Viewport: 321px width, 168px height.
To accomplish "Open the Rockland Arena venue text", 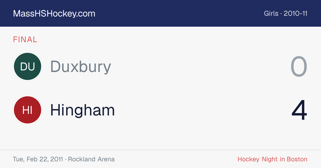I will (x=91, y=159).
